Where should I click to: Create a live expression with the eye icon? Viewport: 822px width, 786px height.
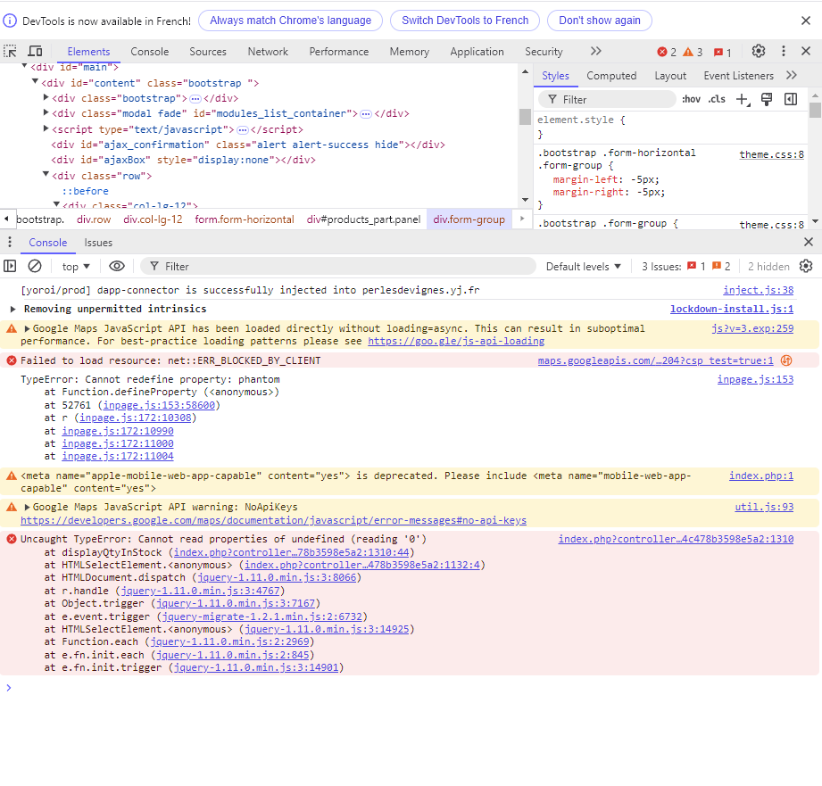(116, 266)
